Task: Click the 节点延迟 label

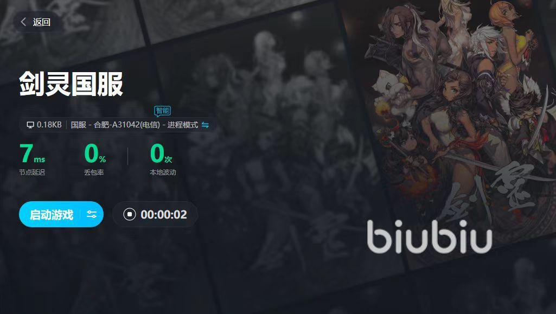Action: point(32,172)
